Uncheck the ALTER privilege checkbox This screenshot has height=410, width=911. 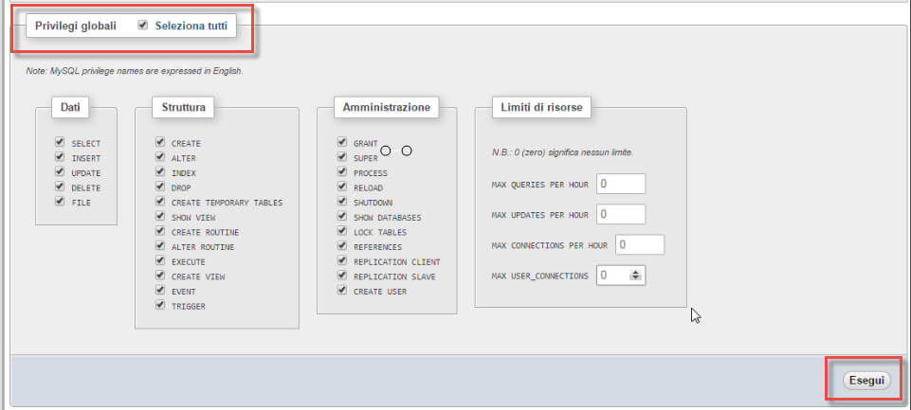[x=160, y=157]
